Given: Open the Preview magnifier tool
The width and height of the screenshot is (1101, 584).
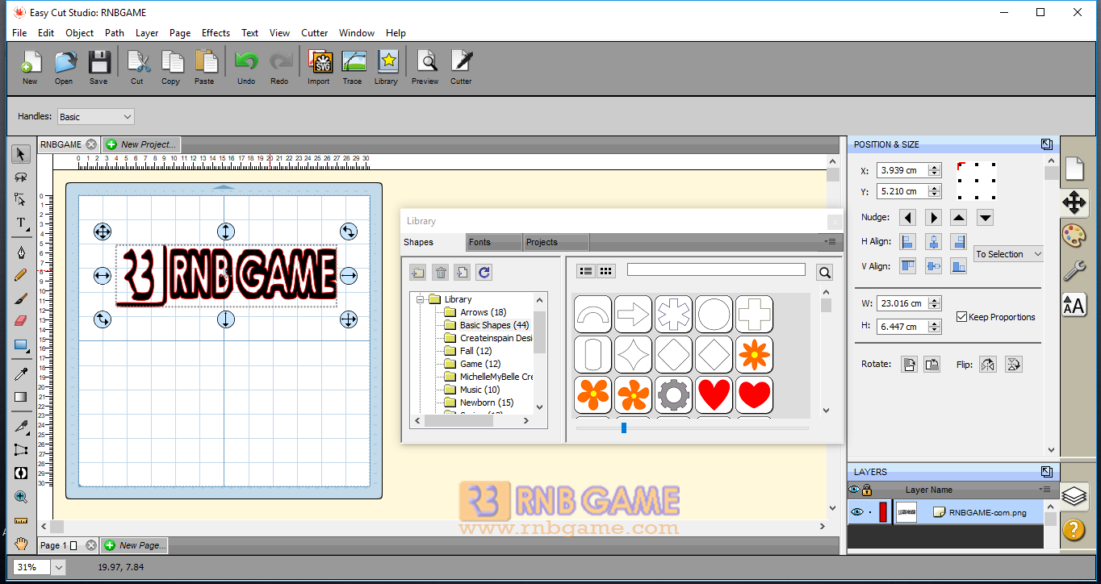Looking at the screenshot, I should [x=425, y=66].
